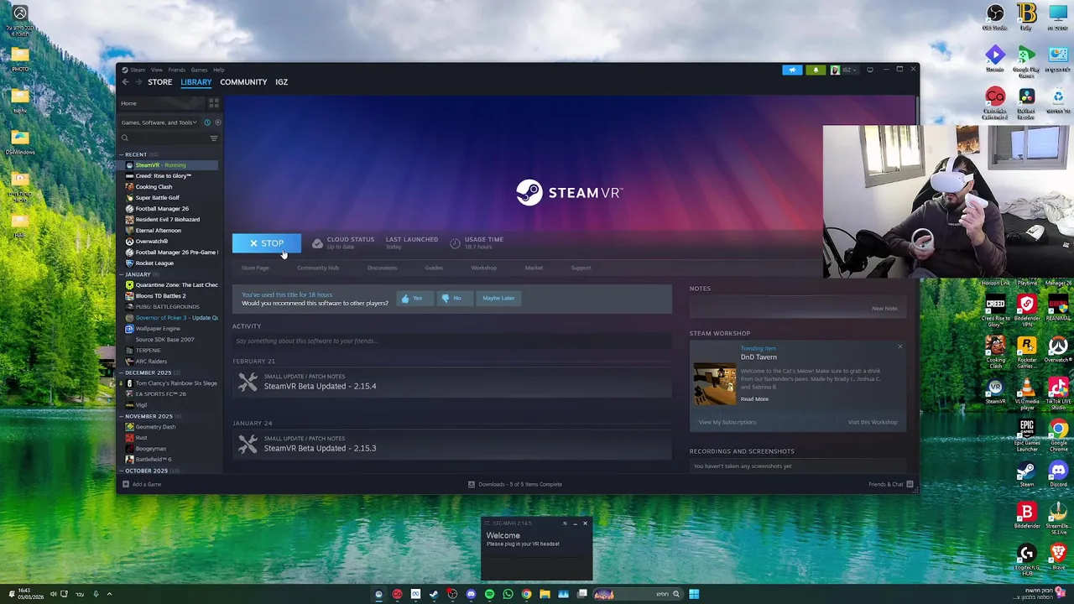Open the Windows Start button

click(x=694, y=594)
